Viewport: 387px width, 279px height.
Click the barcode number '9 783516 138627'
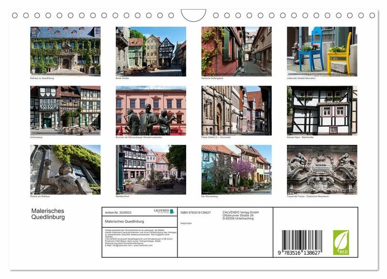click(299, 253)
